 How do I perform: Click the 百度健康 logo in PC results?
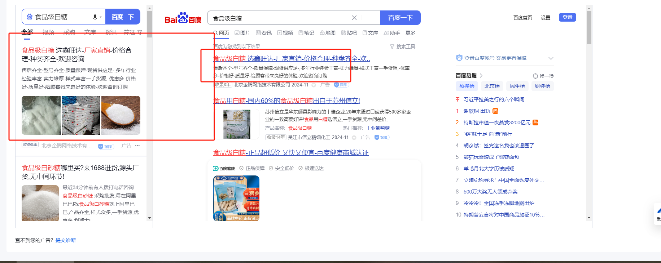coord(224,168)
